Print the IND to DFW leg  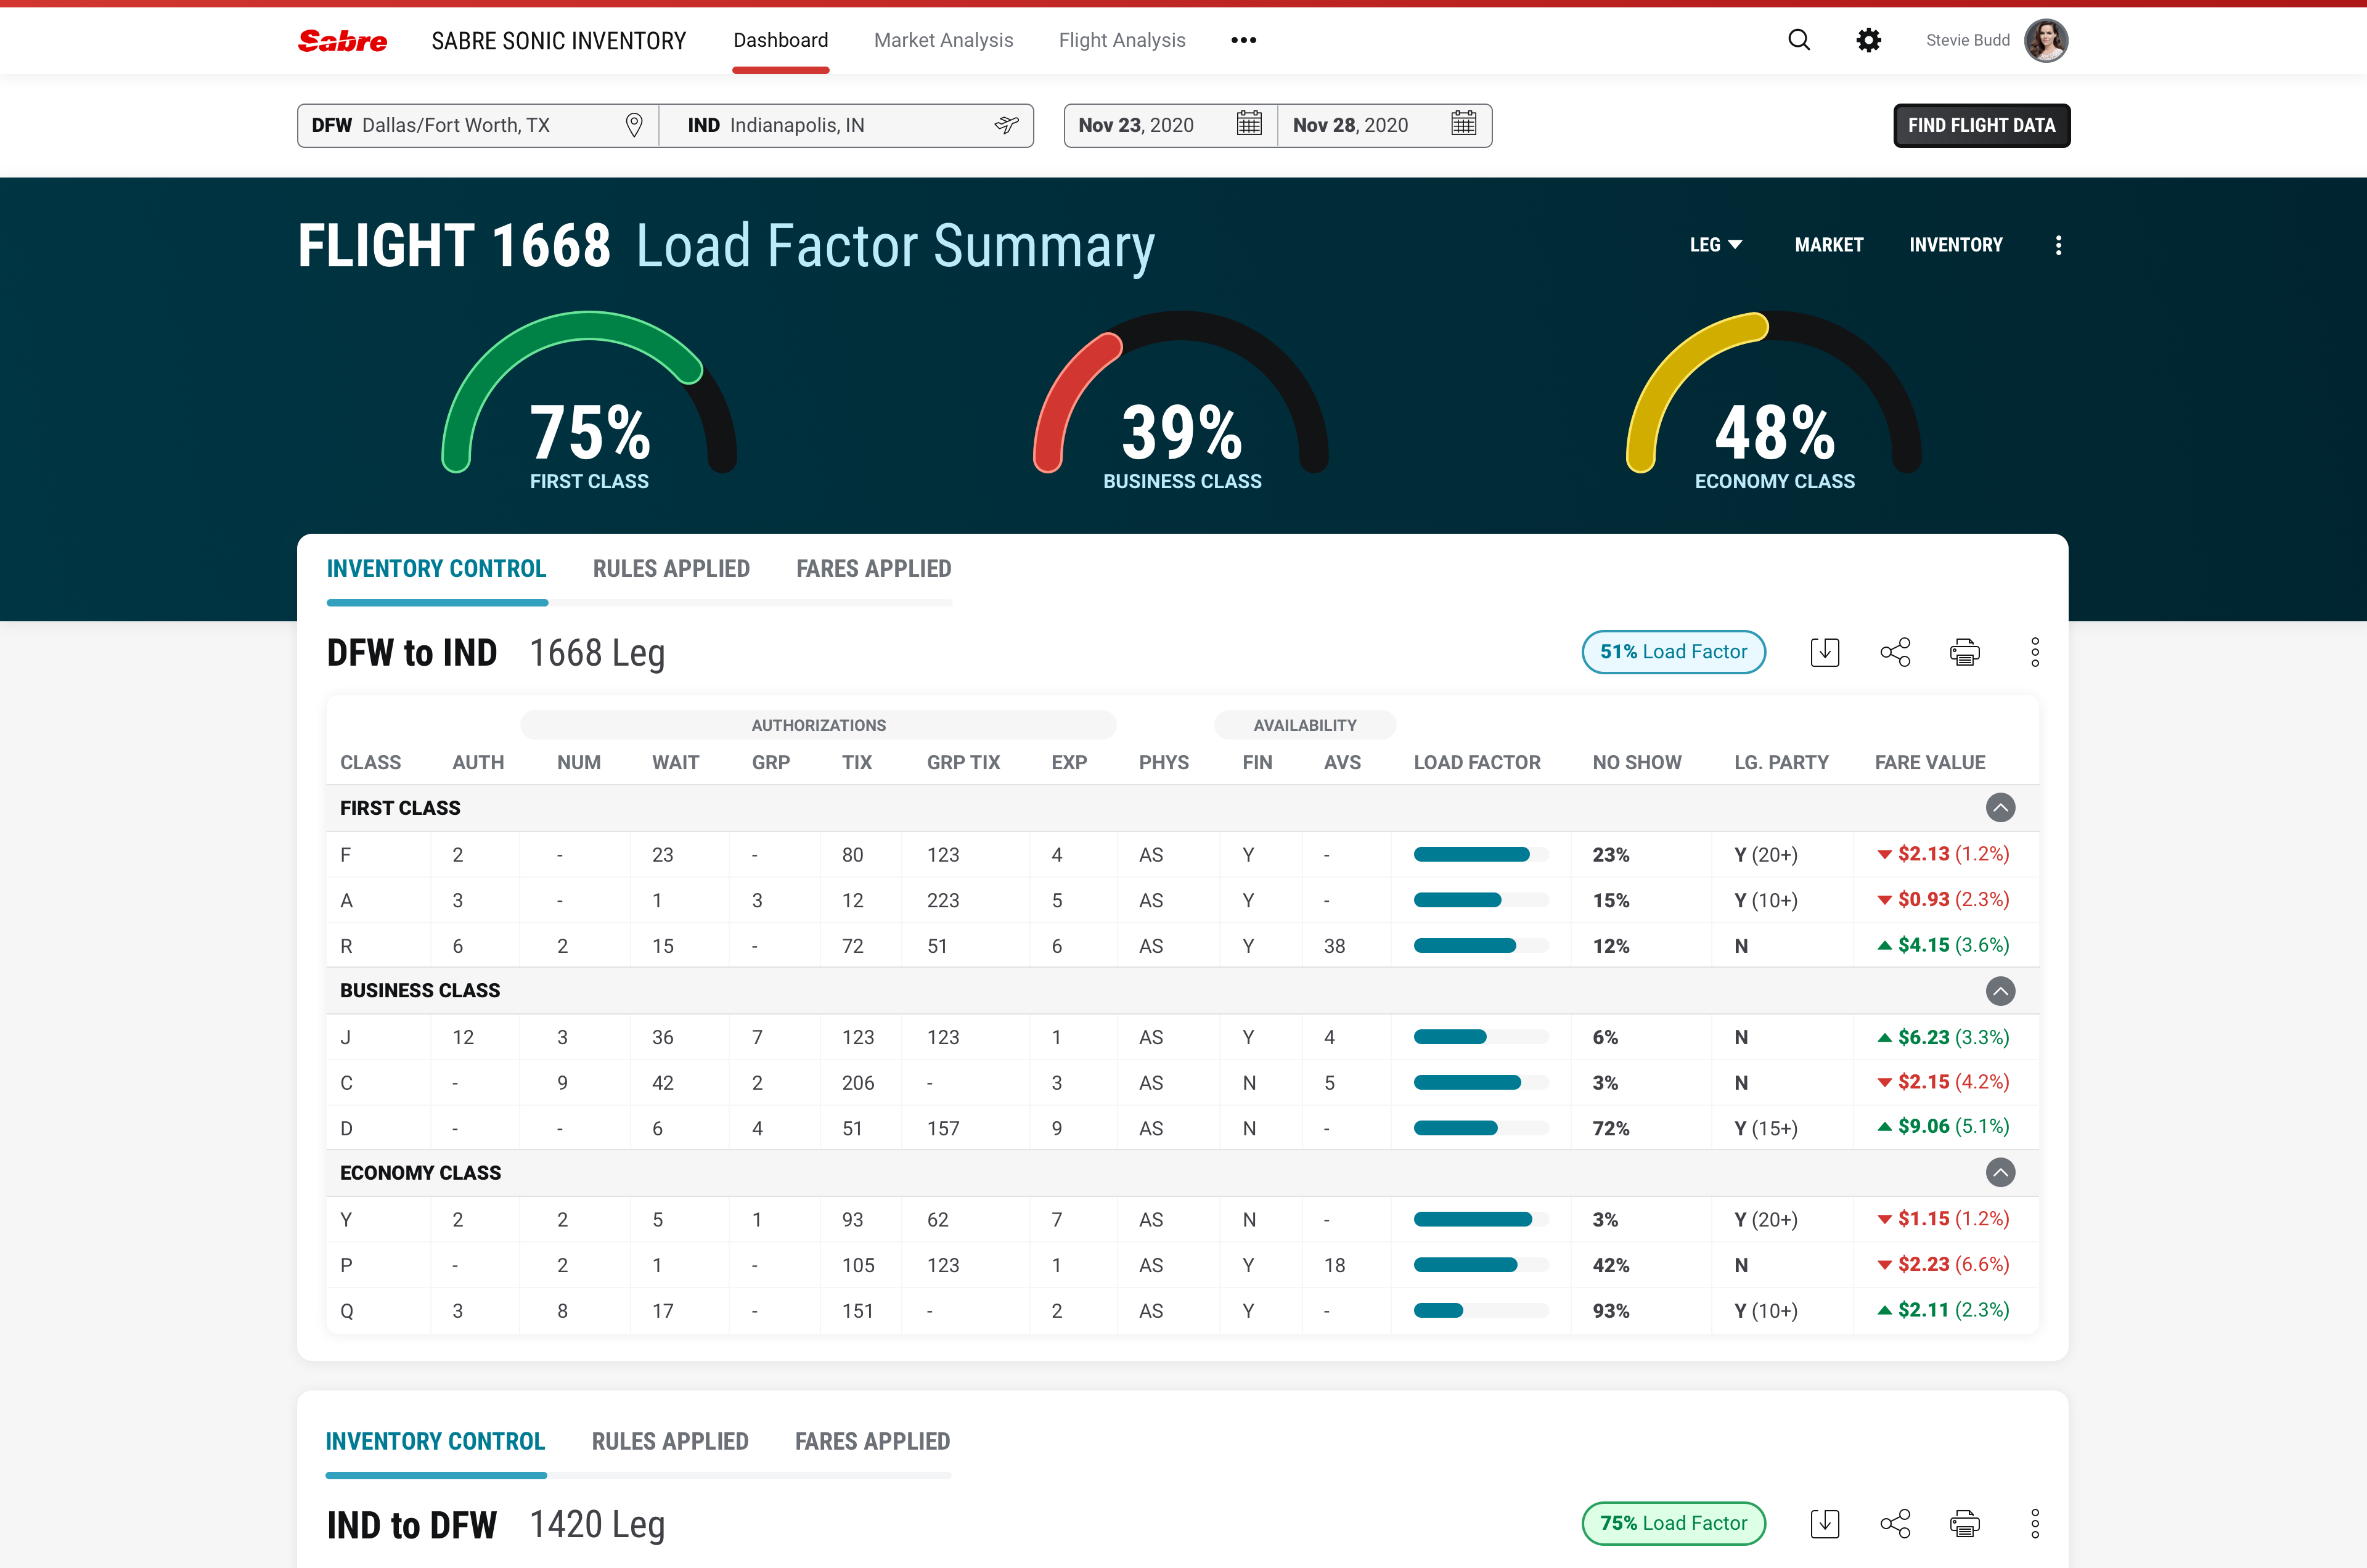[1964, 1523]
